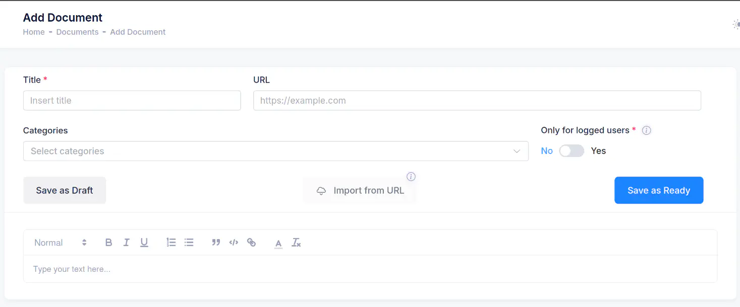The image size is (740, 307).
Task: Insert a bullet list
Action: (189, 243)
